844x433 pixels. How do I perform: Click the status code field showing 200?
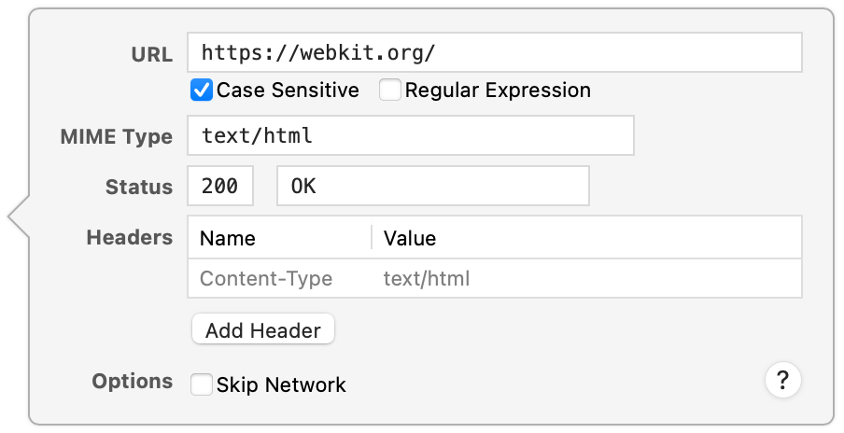pyautogui.click(x=219, y=187)
